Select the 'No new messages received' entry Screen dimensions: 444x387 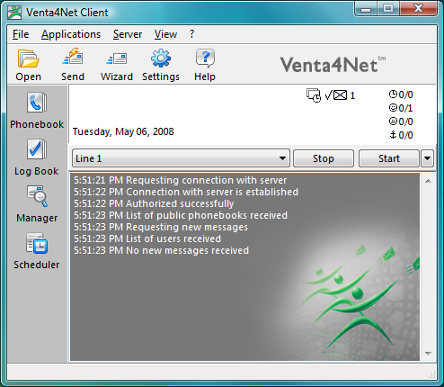(x=161, y=250)
